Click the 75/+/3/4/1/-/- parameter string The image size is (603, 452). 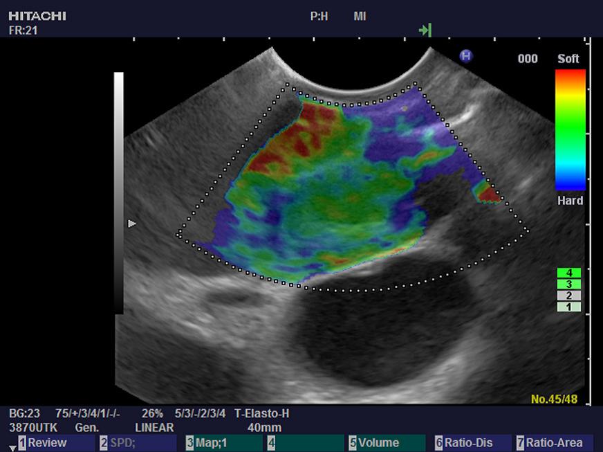pos(88,413)
